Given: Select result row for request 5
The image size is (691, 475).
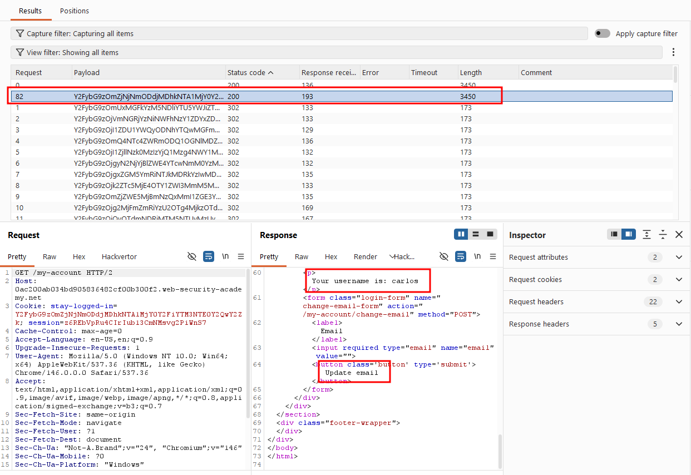Looking at the screenshot, I should coord(341,152).
